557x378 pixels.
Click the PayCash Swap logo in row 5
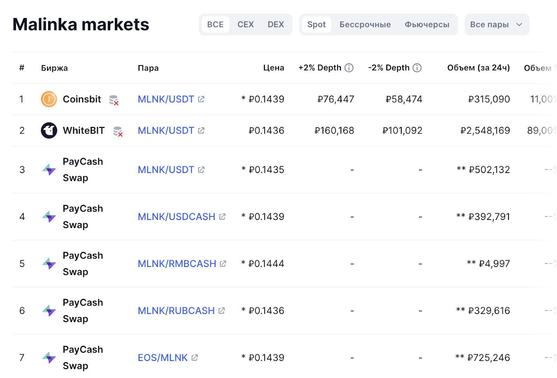[x=49, y=263]
